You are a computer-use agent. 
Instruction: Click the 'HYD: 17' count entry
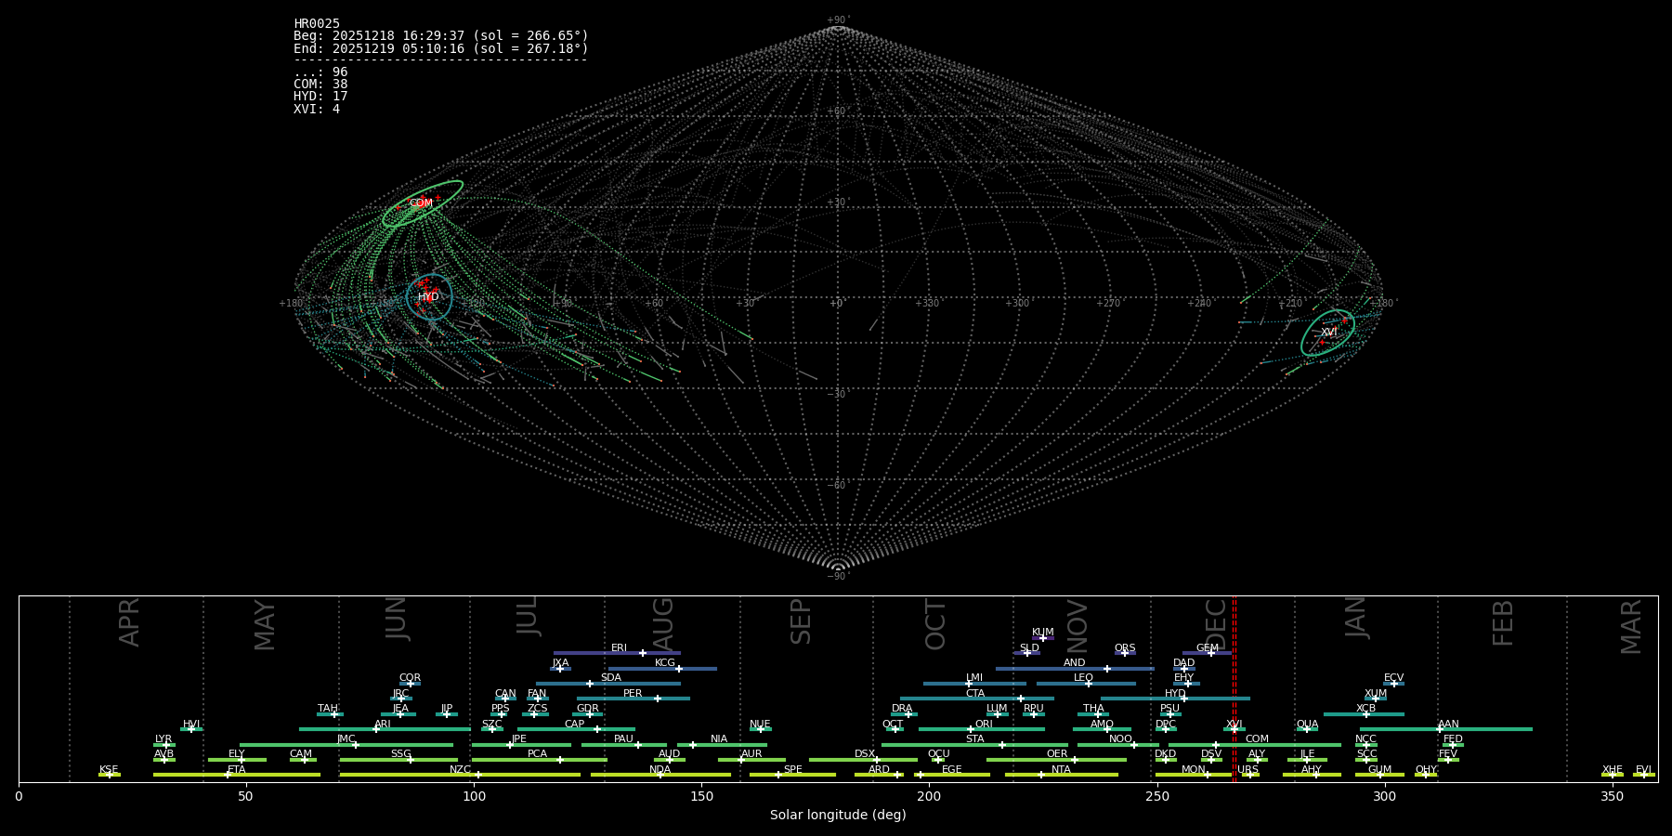(x=320, y=97)
